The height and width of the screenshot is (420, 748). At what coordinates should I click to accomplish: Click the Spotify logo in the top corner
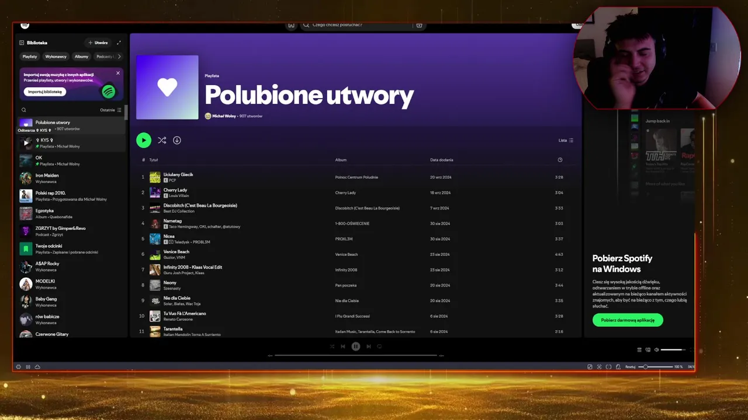pyautogui.click(x=25, y=25)
